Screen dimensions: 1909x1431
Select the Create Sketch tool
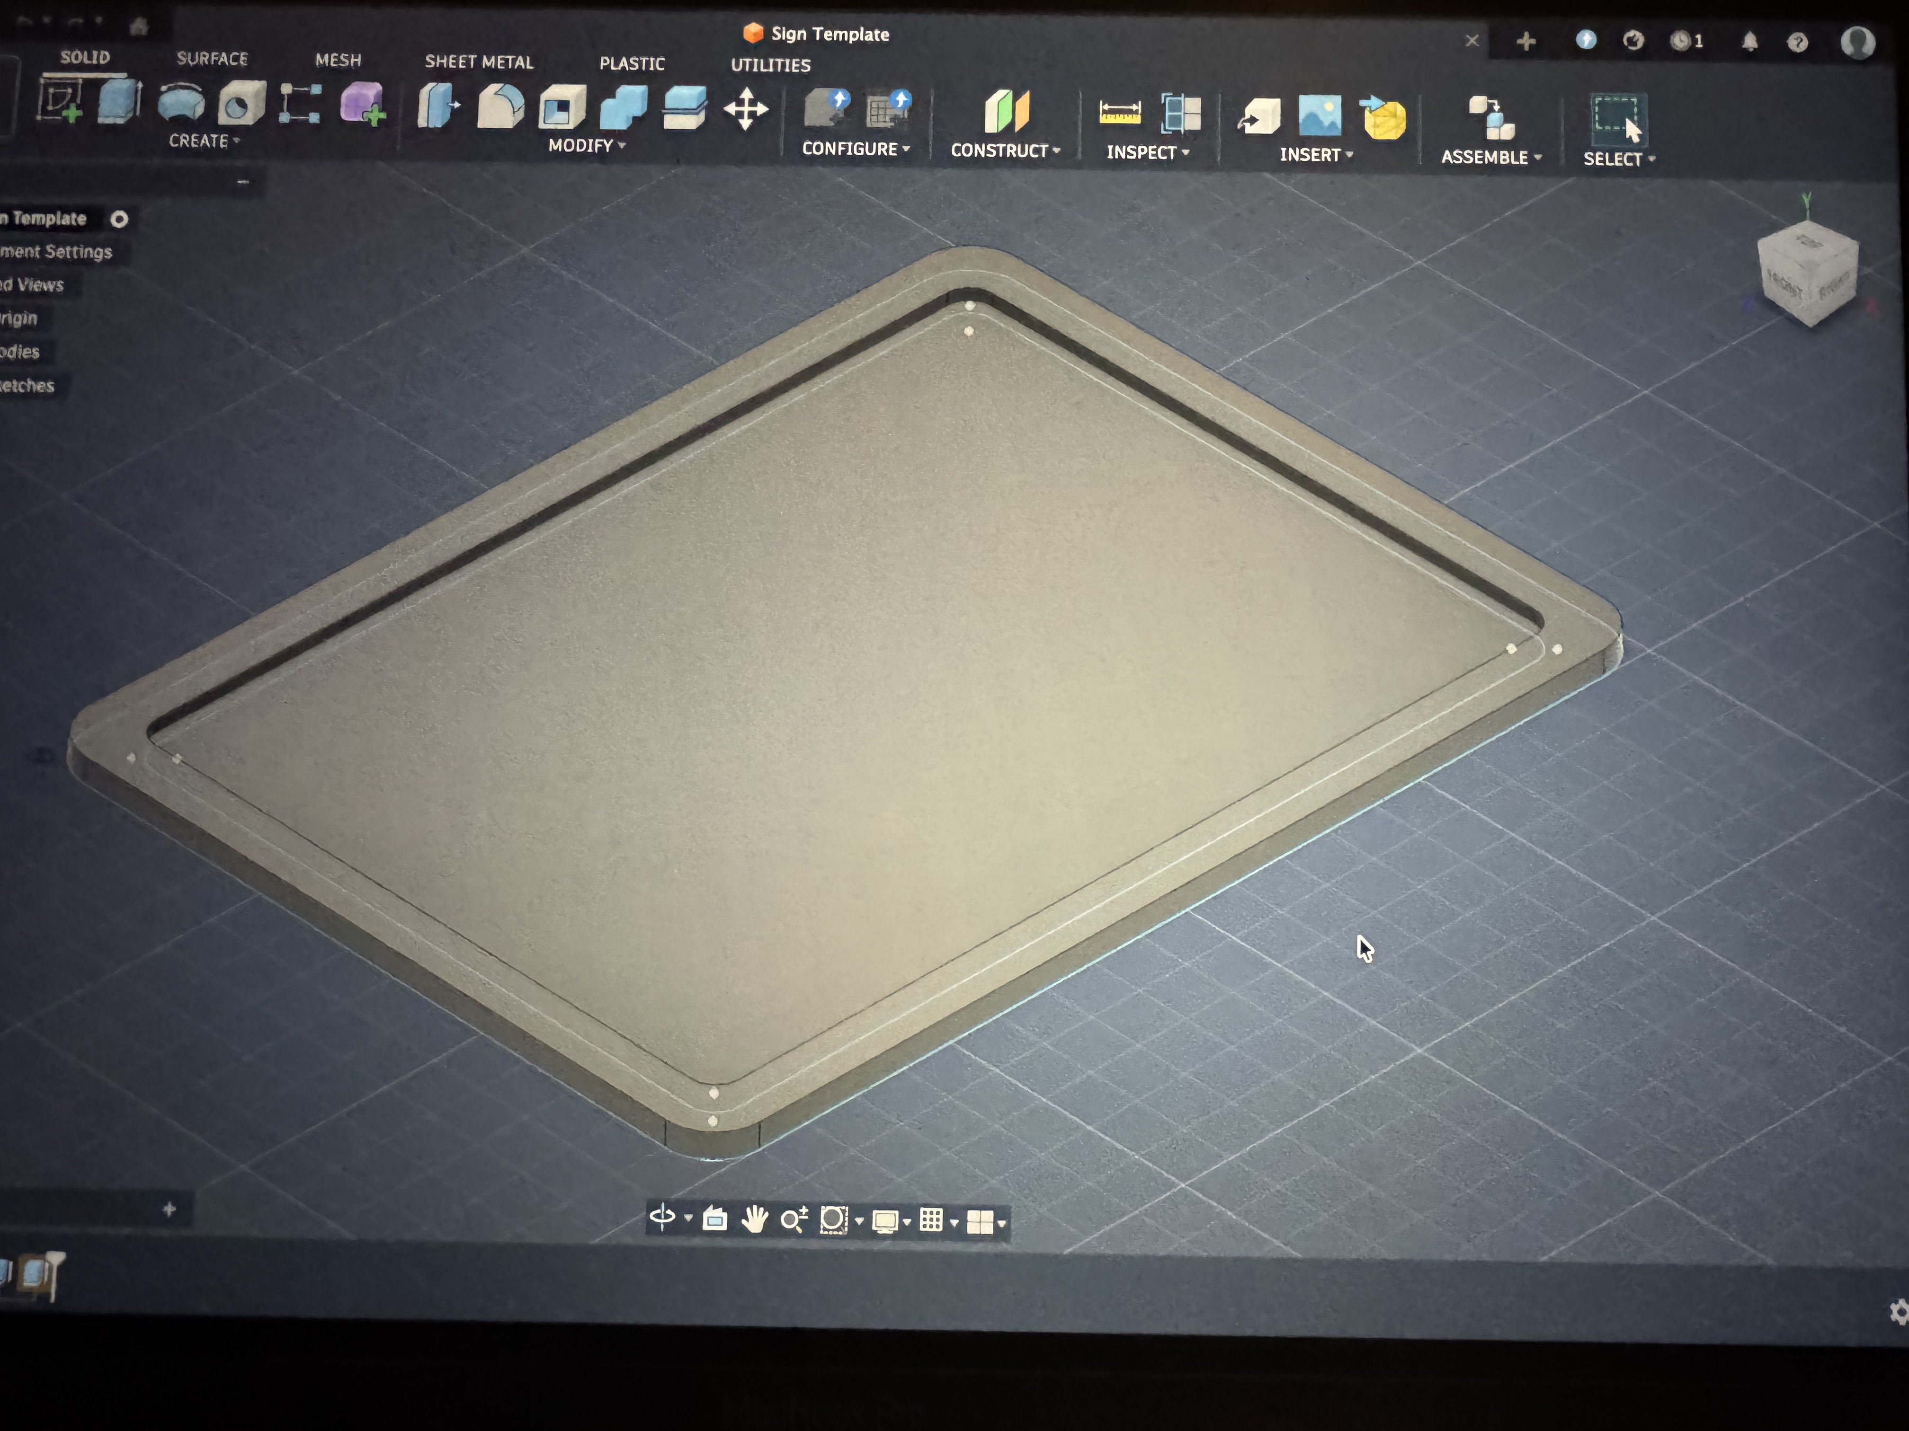point(60,101)
